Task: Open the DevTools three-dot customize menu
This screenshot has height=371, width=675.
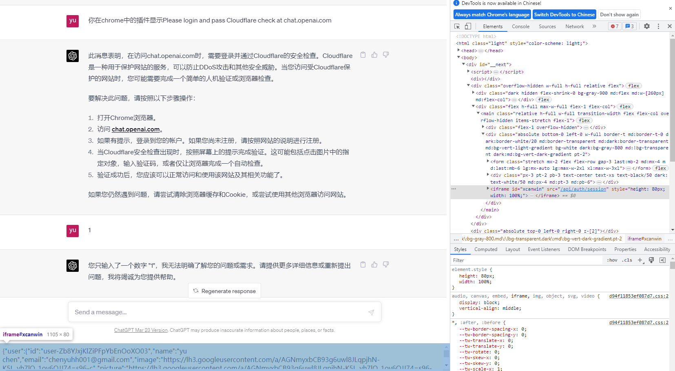Action: tap(658, 26)
